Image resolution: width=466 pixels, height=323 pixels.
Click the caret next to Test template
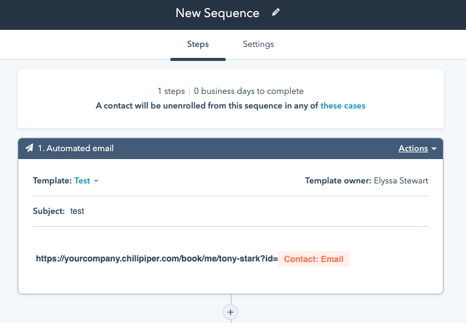[x=96, y=181]
